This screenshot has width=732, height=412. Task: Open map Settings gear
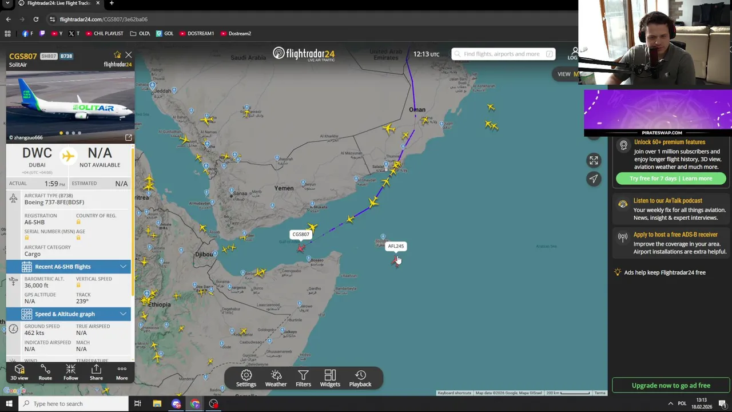click(x=246, y=378)
